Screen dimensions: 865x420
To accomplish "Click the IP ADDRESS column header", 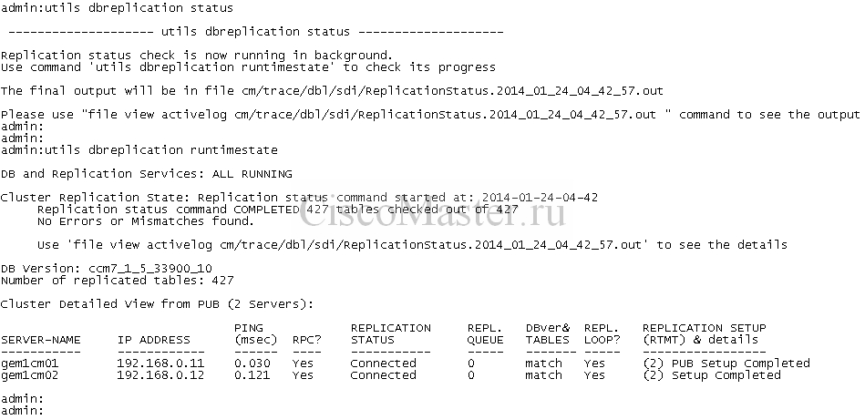I will (x=153, y=340).
